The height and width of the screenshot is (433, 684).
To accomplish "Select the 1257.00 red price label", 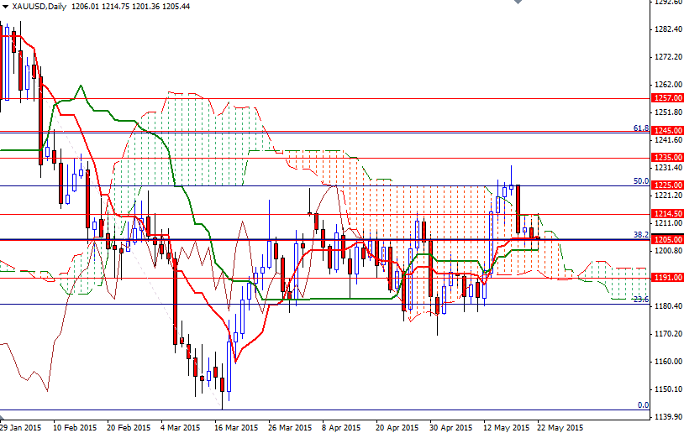I will [668, 98].
